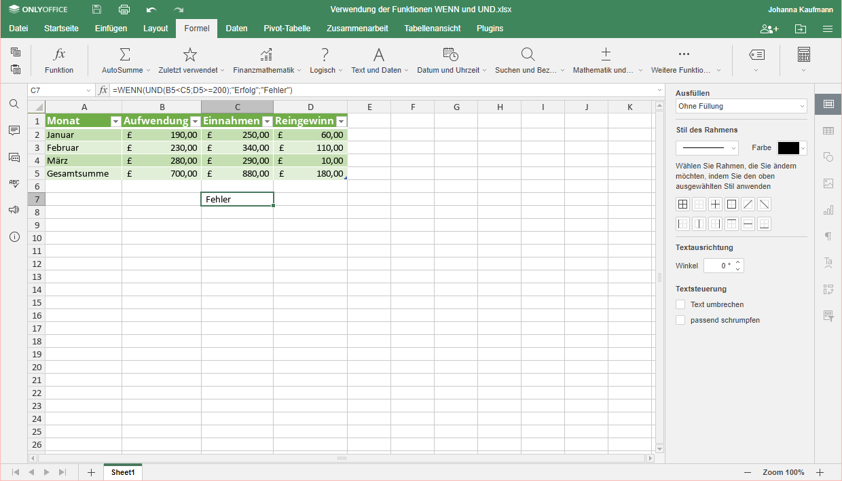Screen dimensions: 842x481
Task: Redo the last action
Action: click(x=179, y=10)
